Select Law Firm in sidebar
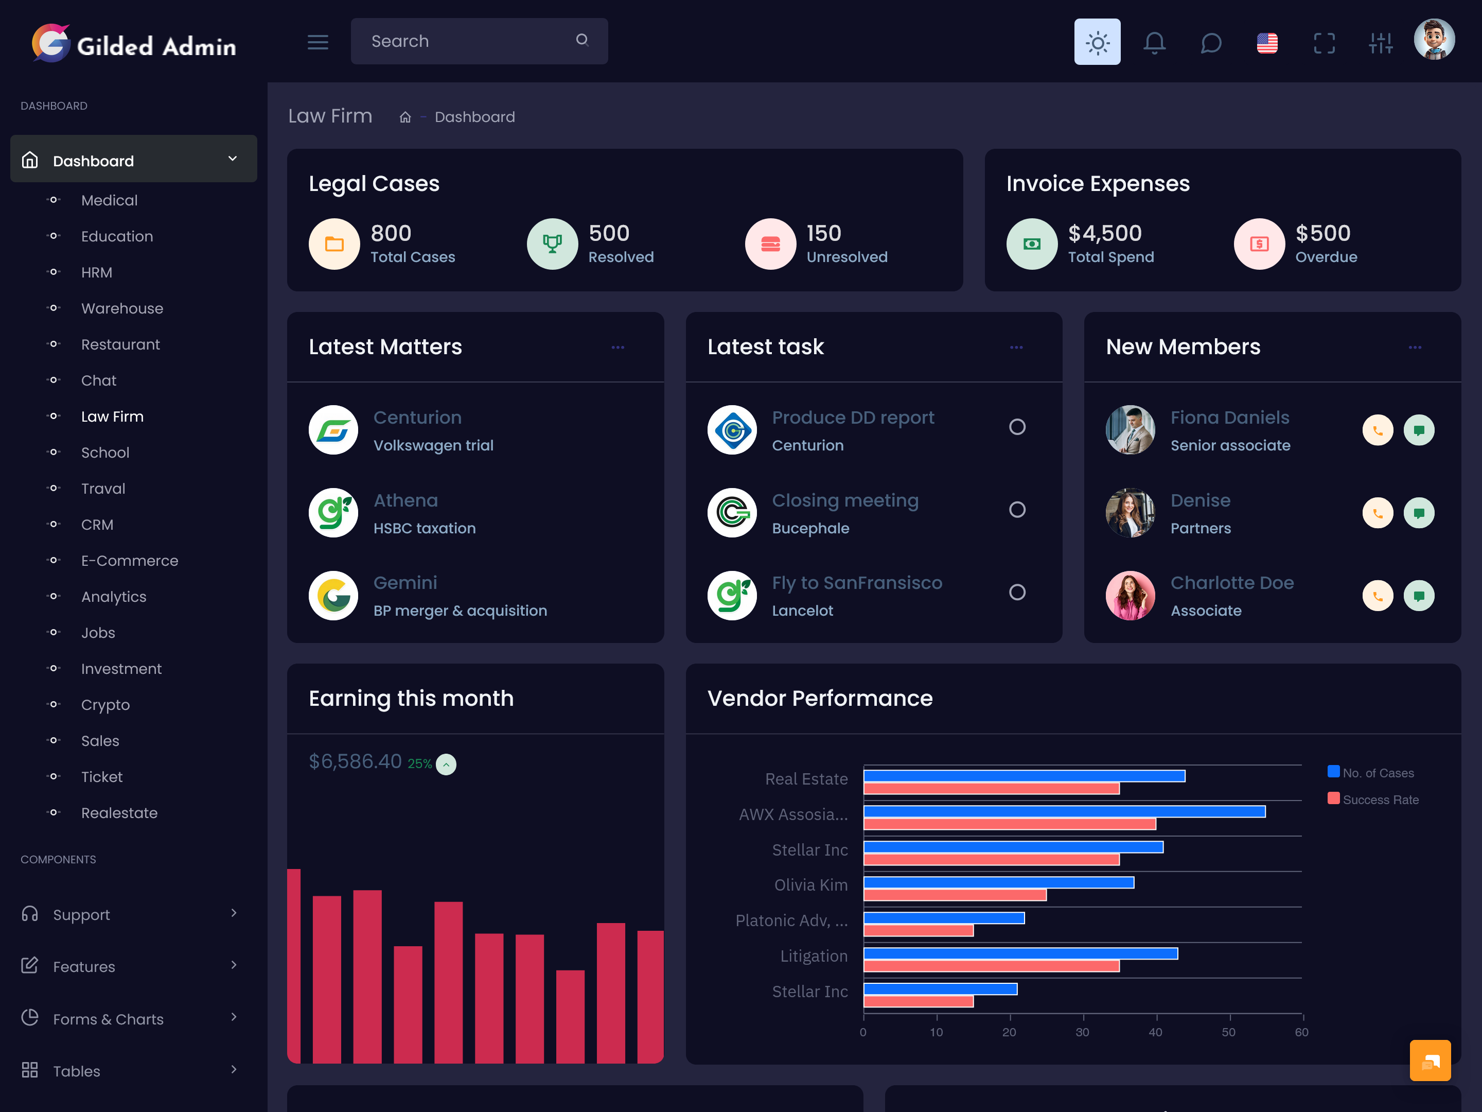Image resolution: width=1482 pixels, height=1112 pixels. tap(112, 417)
